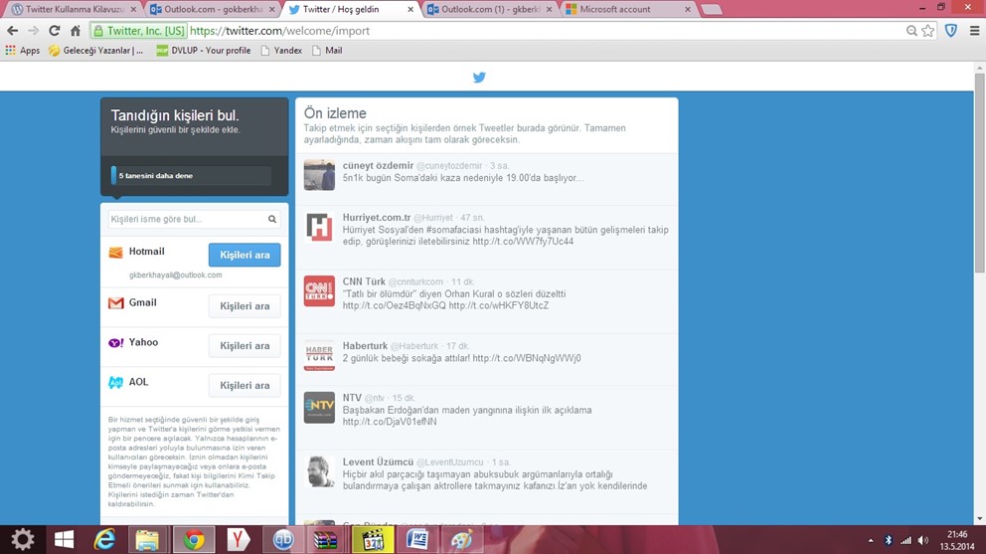The height and width of the screenshot is (554, 986).
Task: Click the Hotmail envelope icon
Action: click(x=115, y=252)
